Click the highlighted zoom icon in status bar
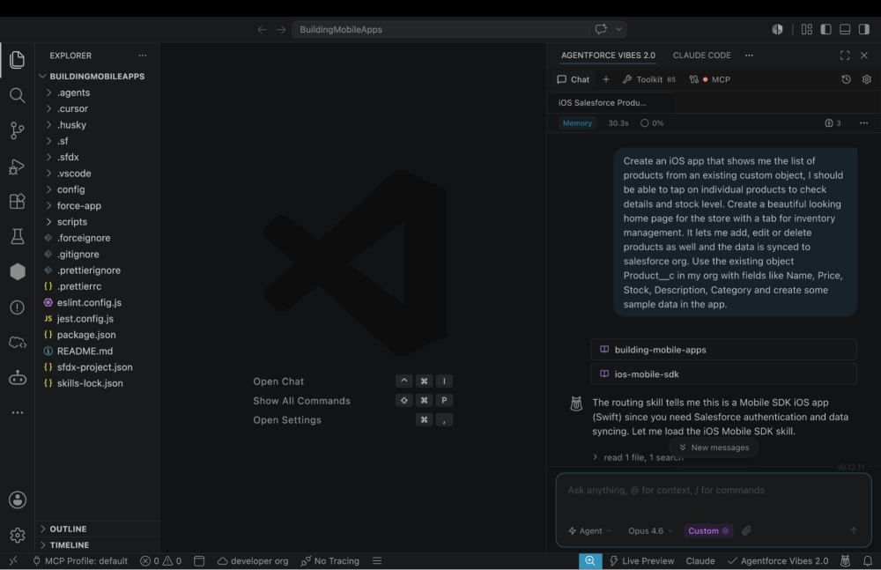The image size is (881, 570). pyautogui.click(x=590, y=560)
